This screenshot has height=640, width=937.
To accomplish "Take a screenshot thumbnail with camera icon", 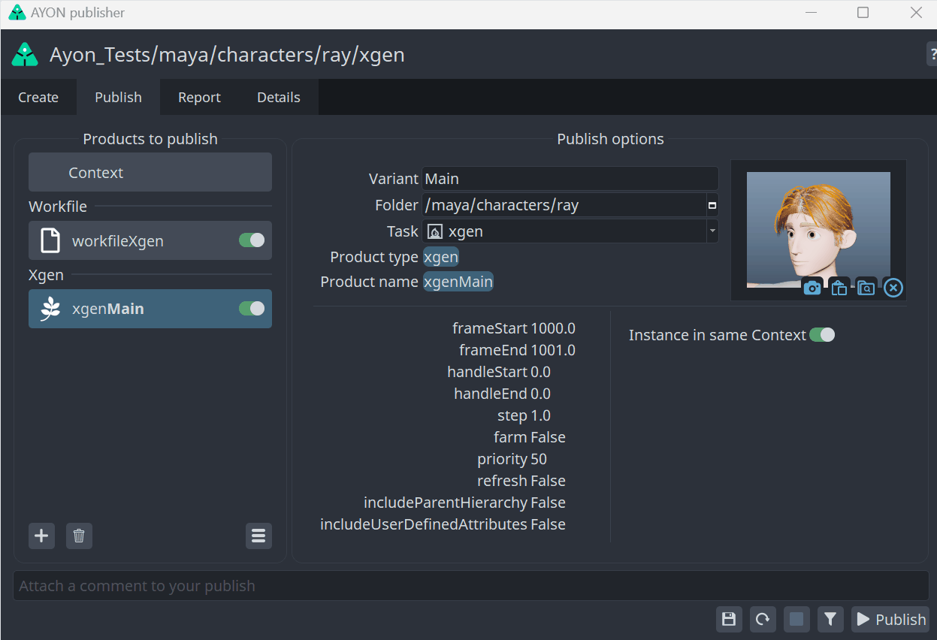I will (x=812, y=288).
